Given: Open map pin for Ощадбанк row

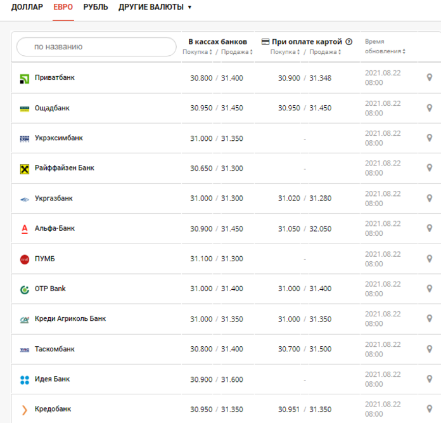Looking at the screenshot, I should (429, 108).
